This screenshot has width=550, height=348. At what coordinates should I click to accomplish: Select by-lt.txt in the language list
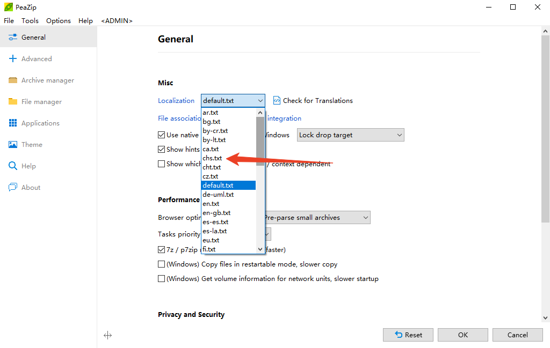pyautogui.click(x=229, y=140)
